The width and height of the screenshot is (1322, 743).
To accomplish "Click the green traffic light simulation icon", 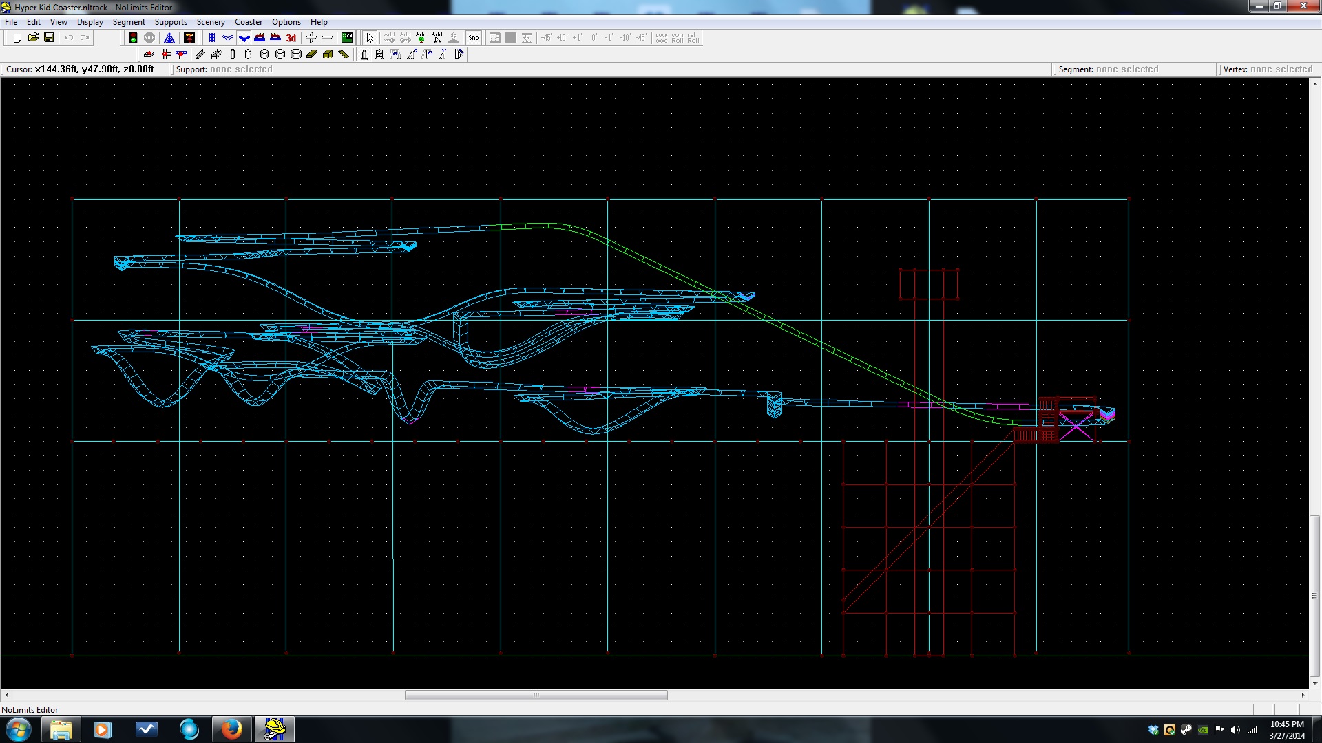I will point(133,38).
